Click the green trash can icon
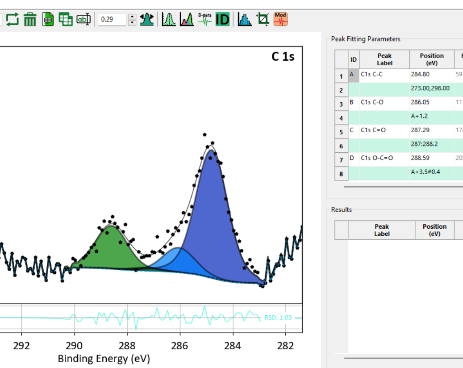The height and width of the screenshot is (368, 463). tap(30, 20)
